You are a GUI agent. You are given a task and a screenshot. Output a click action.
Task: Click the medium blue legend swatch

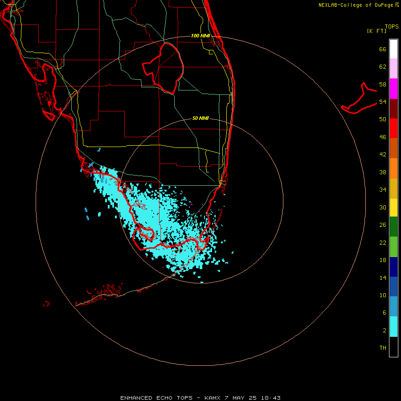coord(393,286)
